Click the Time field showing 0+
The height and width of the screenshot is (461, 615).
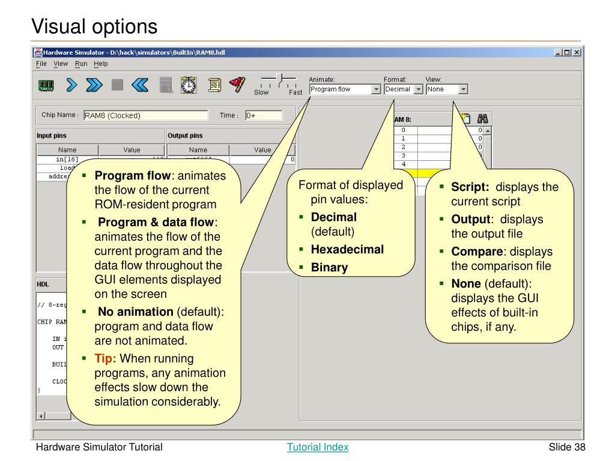point(264,115)
